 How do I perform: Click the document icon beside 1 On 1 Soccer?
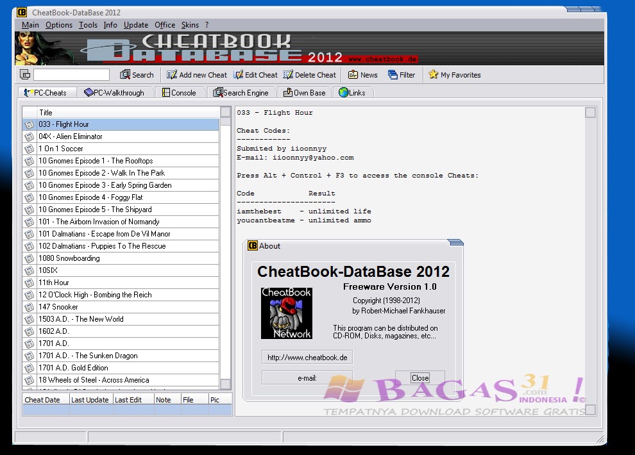click(x=29, y=149)
